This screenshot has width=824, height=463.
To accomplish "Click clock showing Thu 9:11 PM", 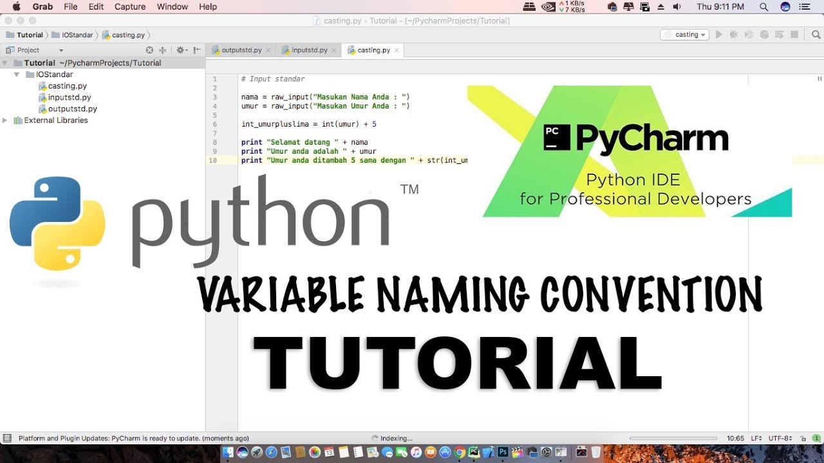I will (720, 6).
